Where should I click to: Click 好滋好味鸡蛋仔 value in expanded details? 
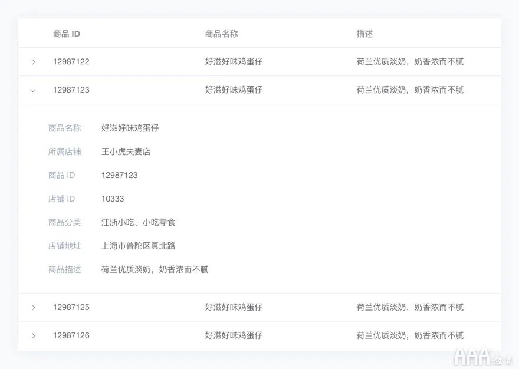130,128
